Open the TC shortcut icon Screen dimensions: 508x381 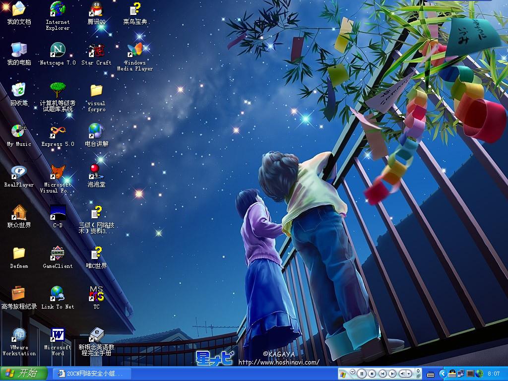pos(96,298)
